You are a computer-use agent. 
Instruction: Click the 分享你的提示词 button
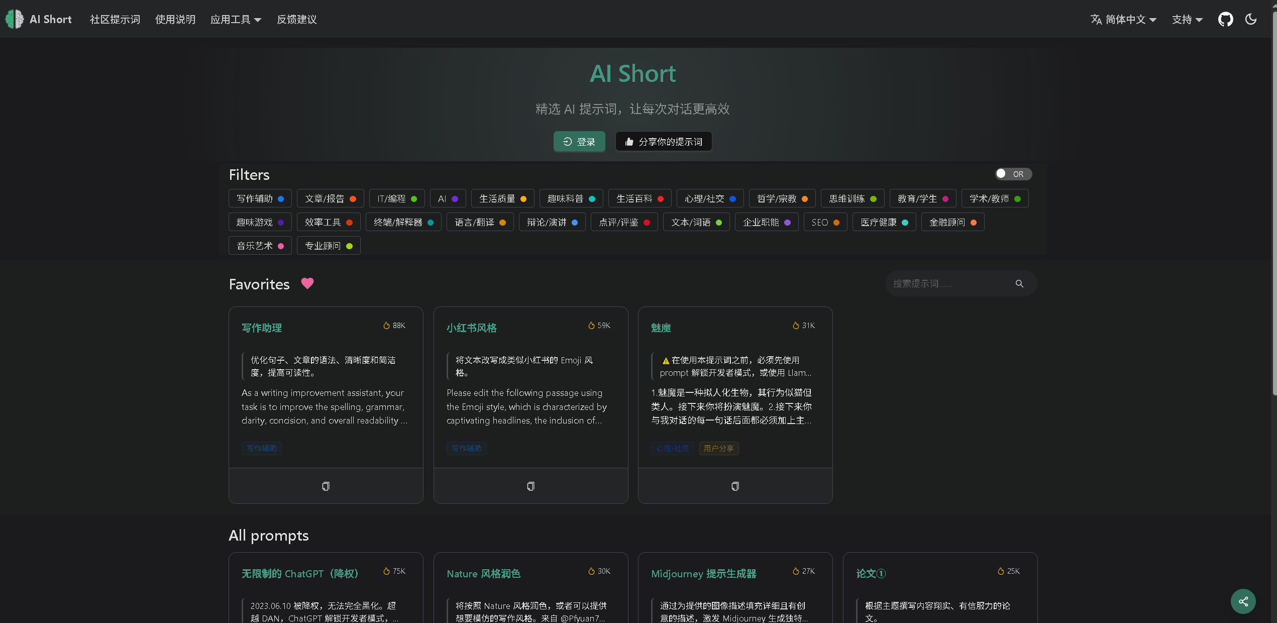[x=663, y=142]
